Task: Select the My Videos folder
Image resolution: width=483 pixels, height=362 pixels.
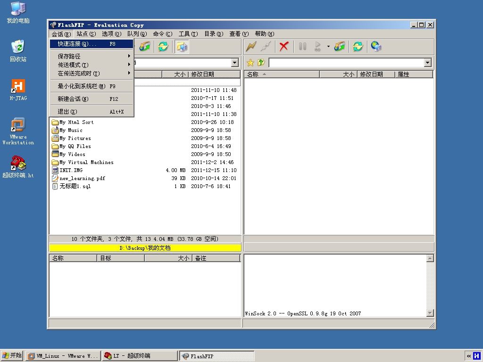Action: (72, 154)
